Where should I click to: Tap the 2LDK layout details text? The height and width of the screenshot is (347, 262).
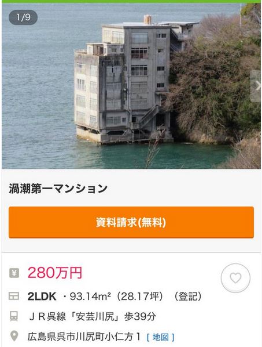(42, 297)
